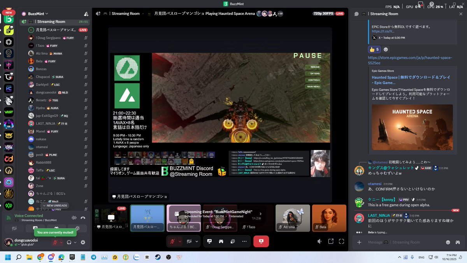Click the add members icon beside BuzzMint
Image resolution: width=467 pixels, height=263 pixels.
point(86,14)
